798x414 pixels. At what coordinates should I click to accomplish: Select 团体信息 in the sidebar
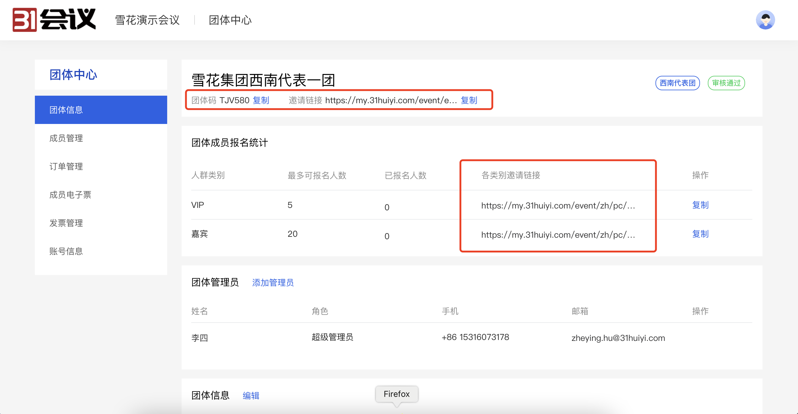pos(101,110)
